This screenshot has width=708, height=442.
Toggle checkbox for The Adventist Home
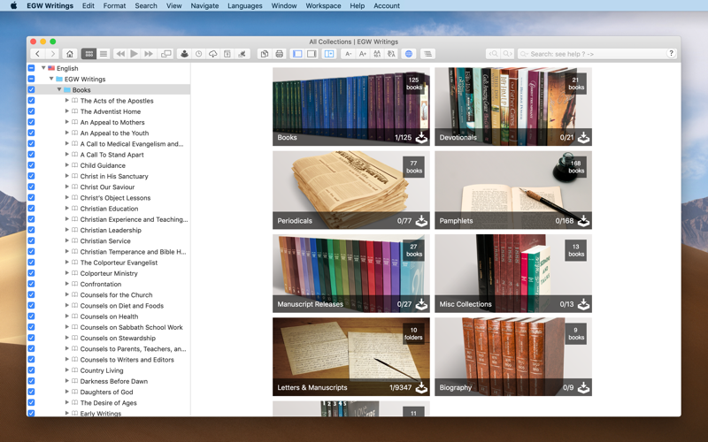click(x=31, y=111)
